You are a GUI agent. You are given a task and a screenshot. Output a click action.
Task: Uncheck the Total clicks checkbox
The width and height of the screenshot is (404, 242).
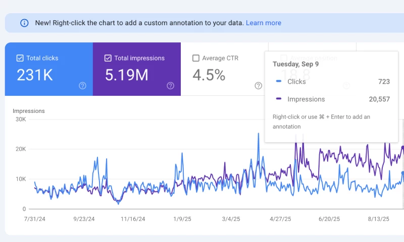(20, 58)
